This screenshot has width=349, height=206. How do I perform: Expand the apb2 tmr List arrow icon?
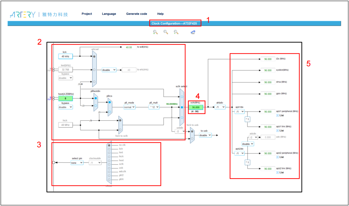coord(277,172)
